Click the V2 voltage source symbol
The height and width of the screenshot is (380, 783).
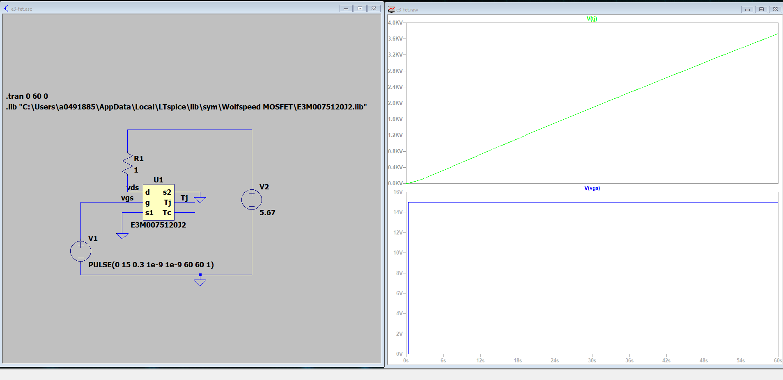click(x=252, y=200)
